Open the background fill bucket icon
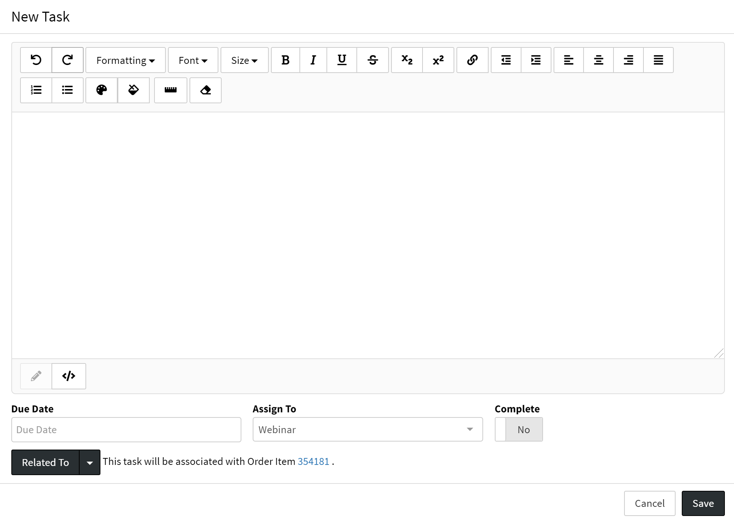The image size is (734, 520). 134,90
